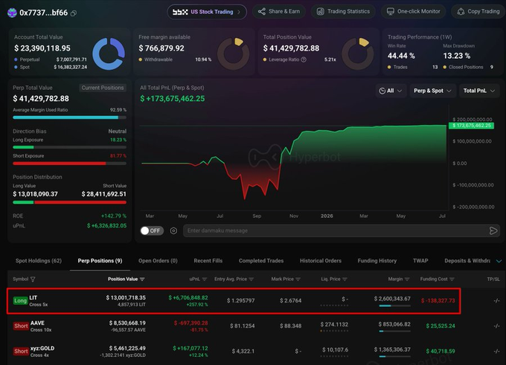Switch to Recent Fills tab

[x=208, y=260]
